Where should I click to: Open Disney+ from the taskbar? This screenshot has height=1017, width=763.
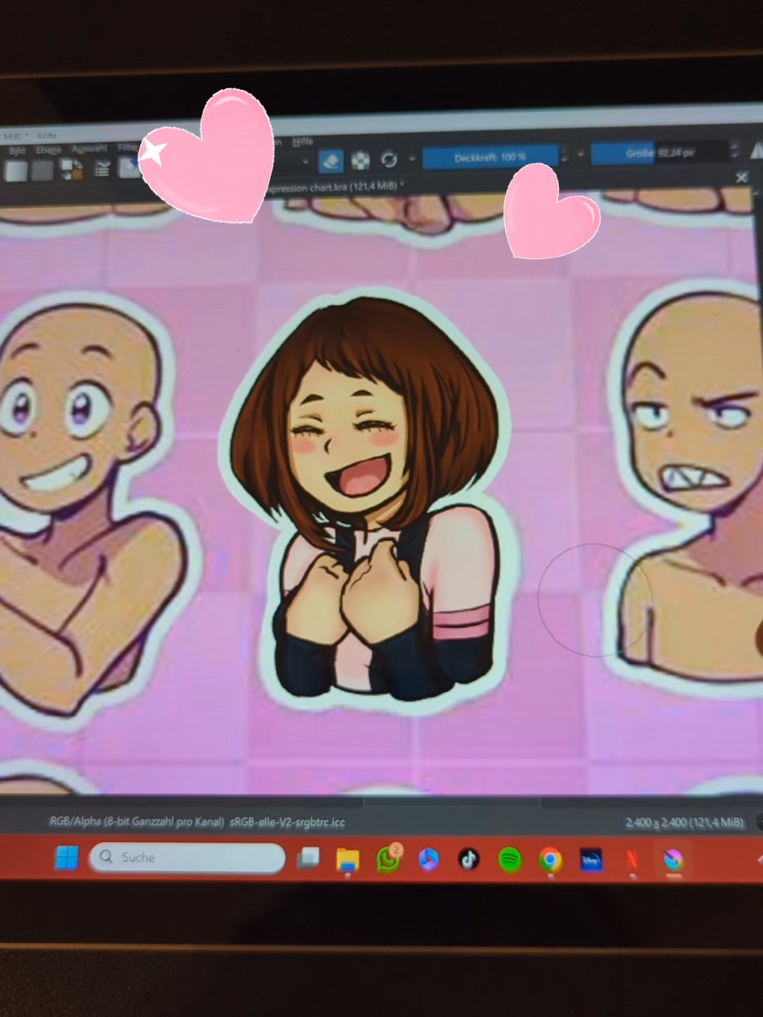(591, 860)
